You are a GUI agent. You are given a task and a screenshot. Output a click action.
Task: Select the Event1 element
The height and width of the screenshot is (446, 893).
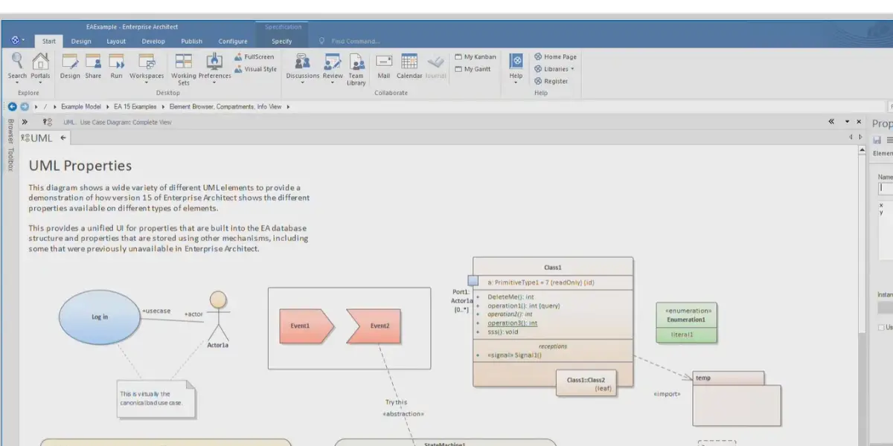point(307,326)
